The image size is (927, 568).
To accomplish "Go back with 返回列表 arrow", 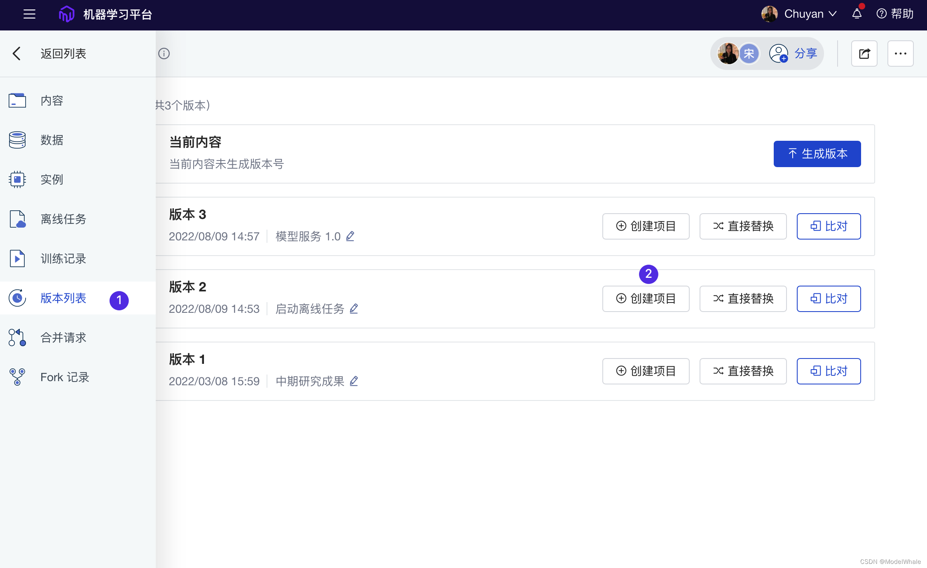I will click(x=17, y=54).
